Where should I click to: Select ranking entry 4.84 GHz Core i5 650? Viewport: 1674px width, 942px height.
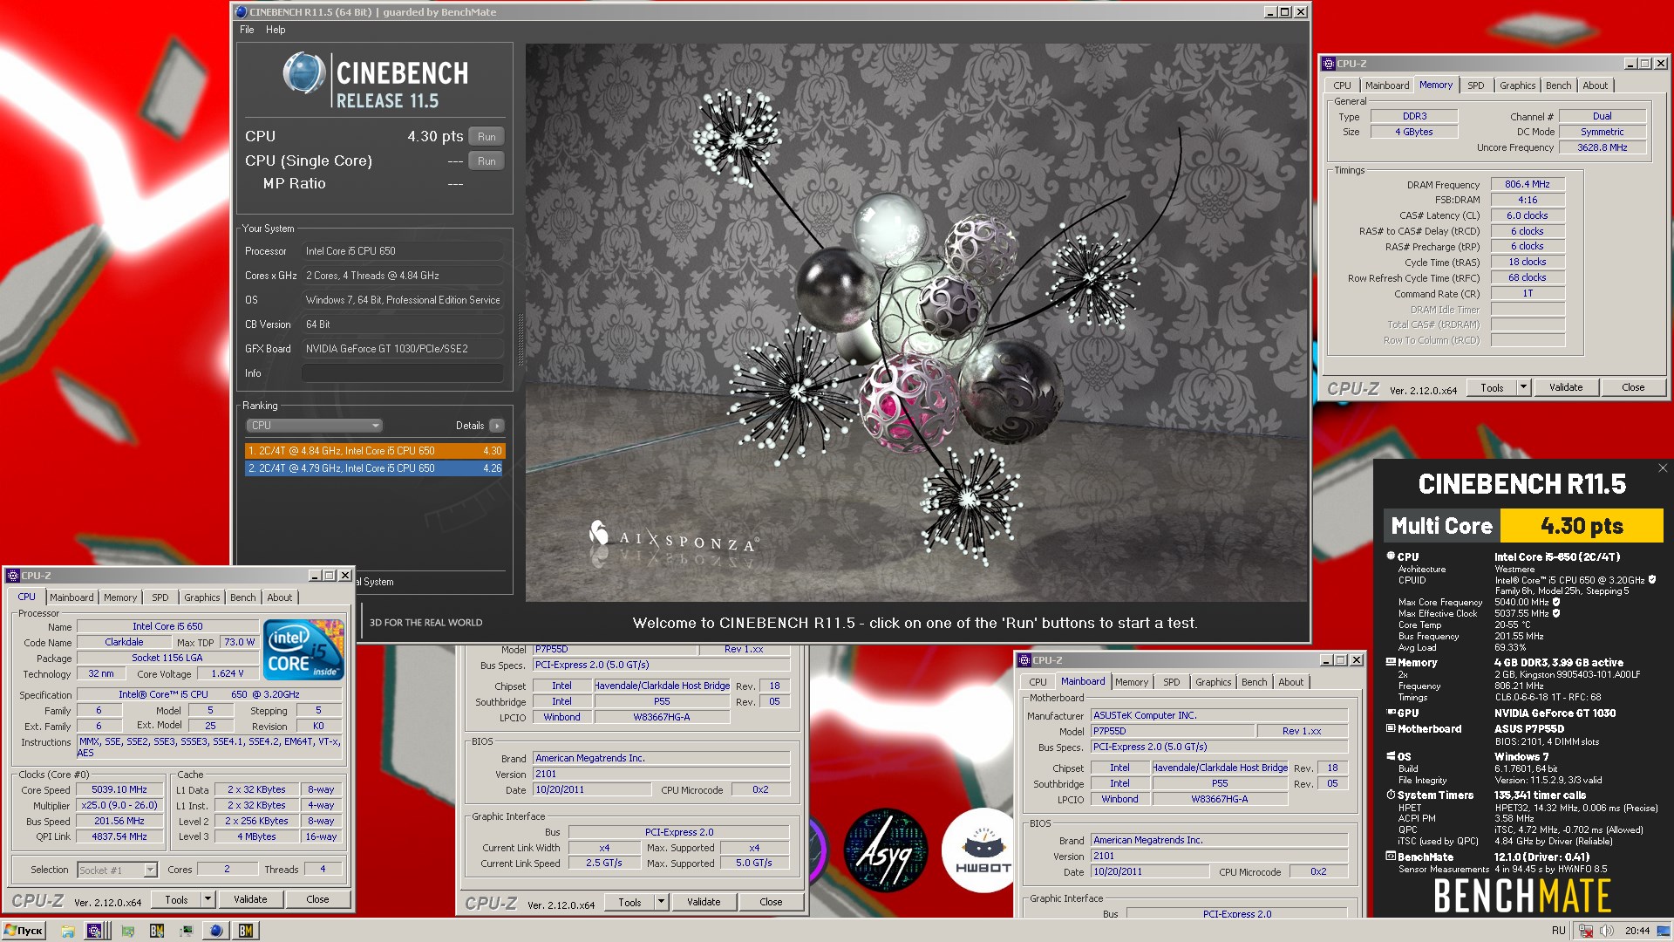click(375, 451)
